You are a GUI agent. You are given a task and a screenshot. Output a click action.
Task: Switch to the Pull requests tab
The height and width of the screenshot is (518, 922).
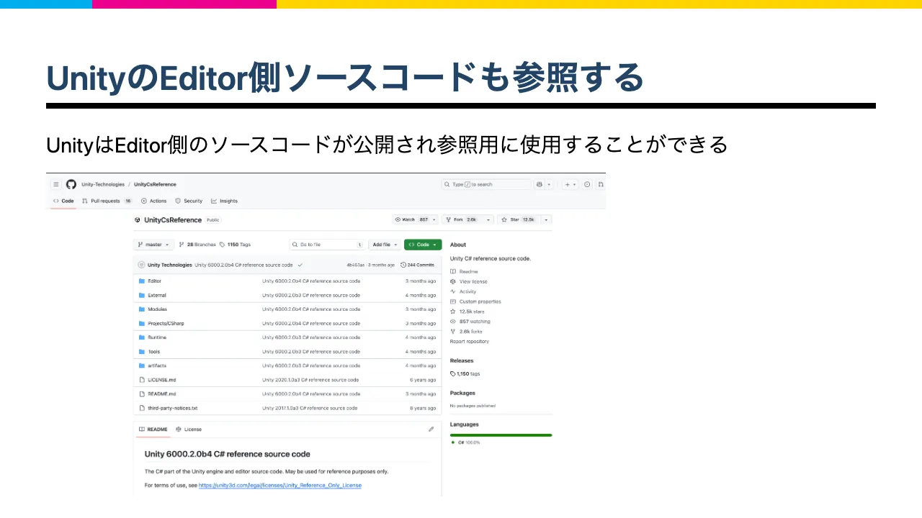point(107,201)
